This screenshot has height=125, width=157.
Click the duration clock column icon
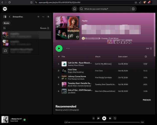[x=146, y=56]
